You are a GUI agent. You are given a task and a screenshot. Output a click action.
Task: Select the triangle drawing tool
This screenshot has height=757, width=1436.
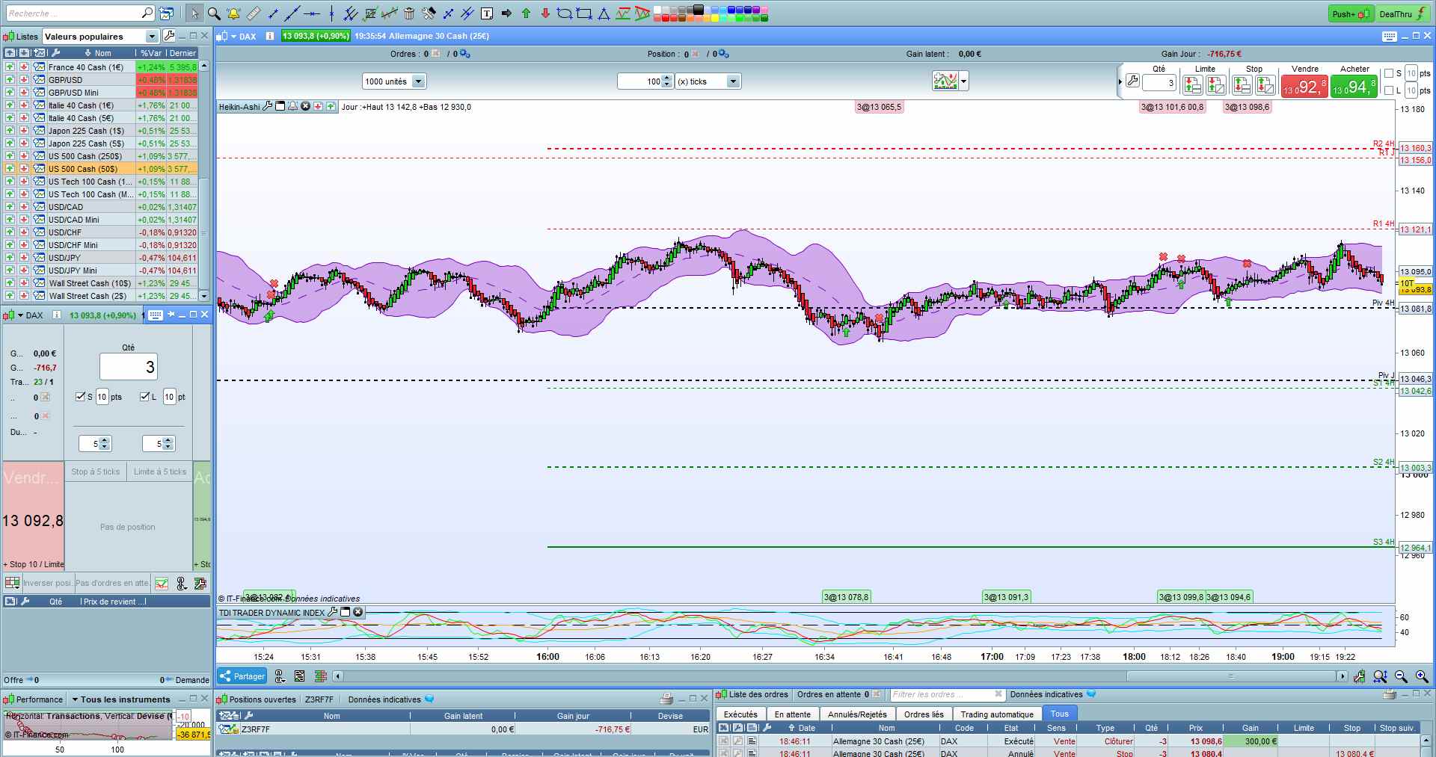pos(604,13)
